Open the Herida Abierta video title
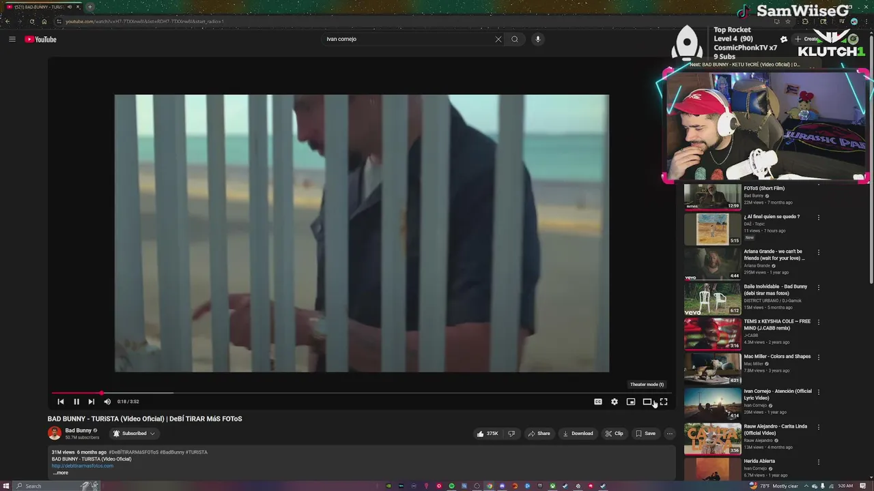874x491 pixels. (x=759, y=461)
